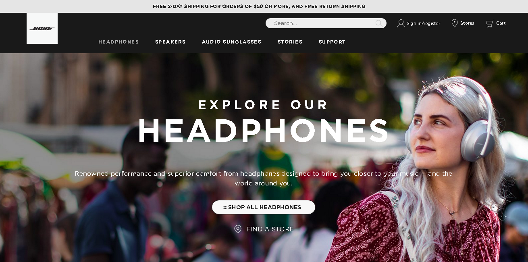Screen dimensions: 528x262
Task: Click the Shop All Headphones button
Action: [x=264, y=207]
